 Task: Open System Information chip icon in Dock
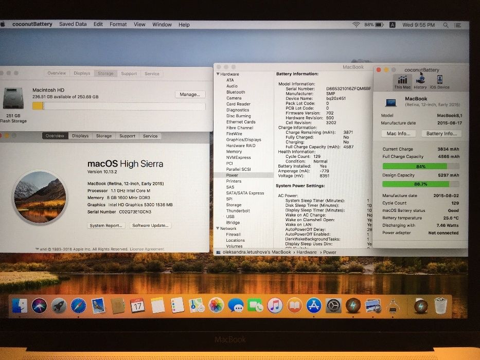click(x=393, y=305)
